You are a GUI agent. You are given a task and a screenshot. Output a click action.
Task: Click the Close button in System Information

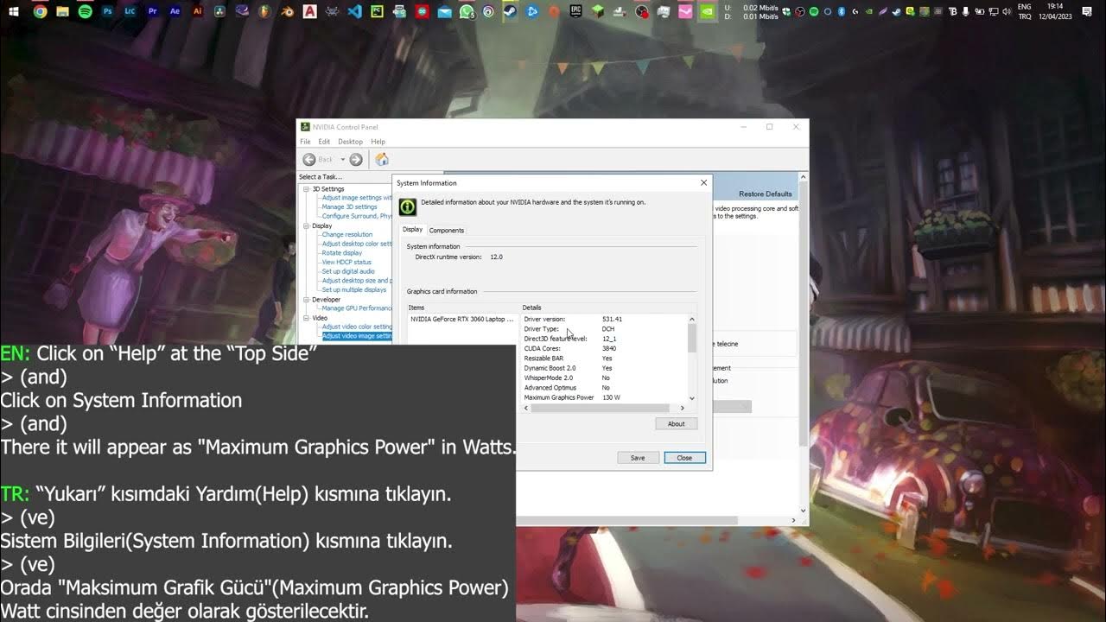684,458
